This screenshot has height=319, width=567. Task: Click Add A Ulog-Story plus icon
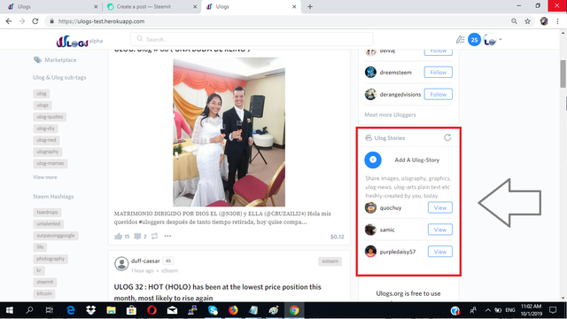click(x=373, y=159)
